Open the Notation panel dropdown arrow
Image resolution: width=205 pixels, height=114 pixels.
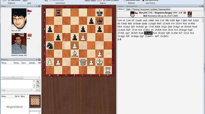200,6
